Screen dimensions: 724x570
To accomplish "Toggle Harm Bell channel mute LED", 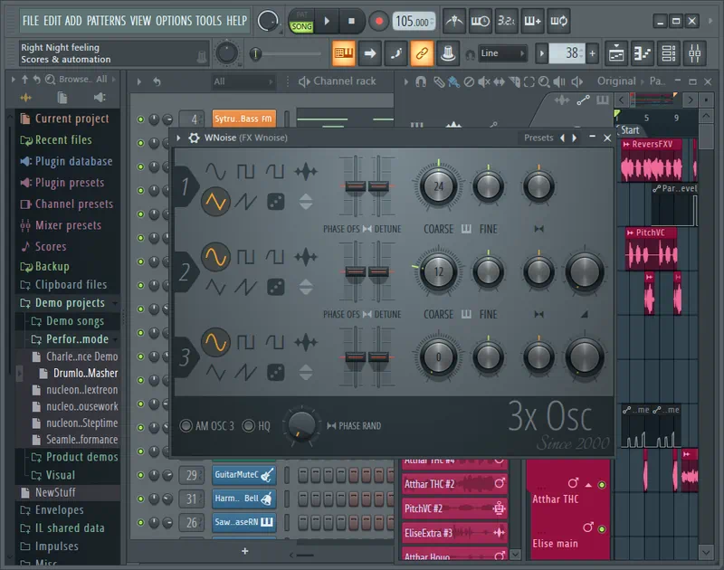I will (140, 499).
